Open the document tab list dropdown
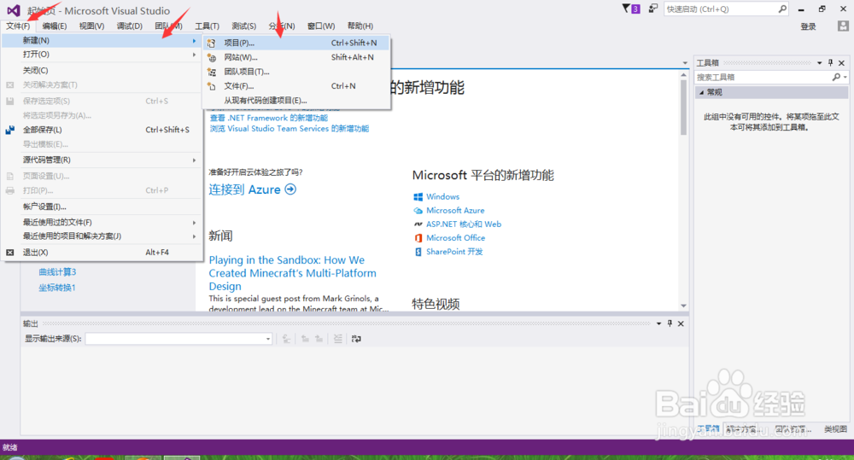Viewport: 854px width, 460px height. [685, 62]
